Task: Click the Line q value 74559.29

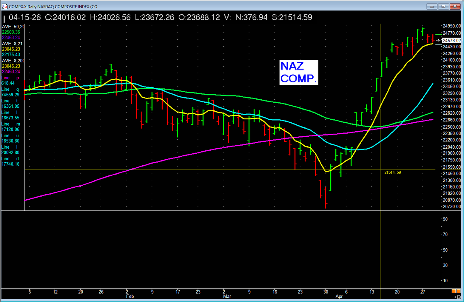Action: click(x=11, y=95)
